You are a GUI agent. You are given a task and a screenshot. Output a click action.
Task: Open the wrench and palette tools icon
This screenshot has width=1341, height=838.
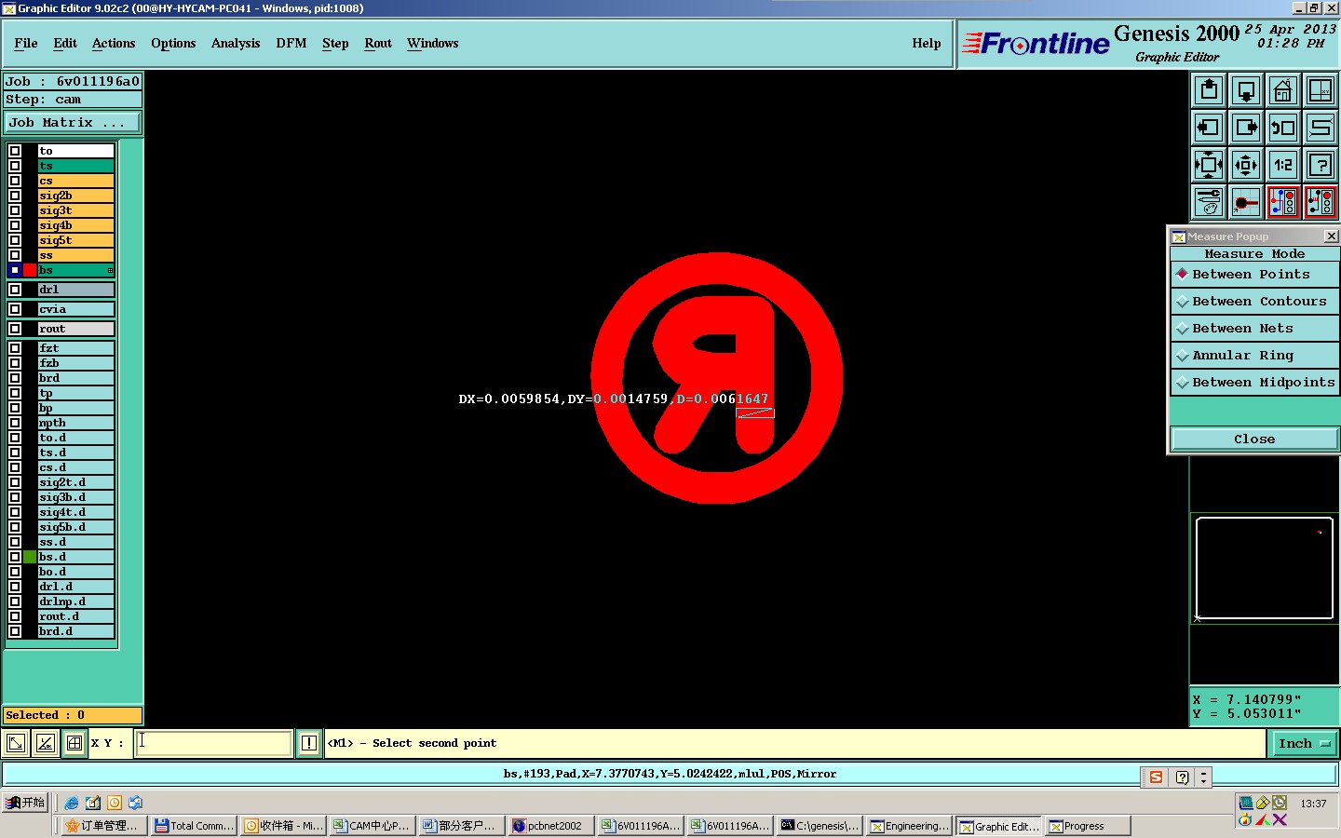point(1209,202)
